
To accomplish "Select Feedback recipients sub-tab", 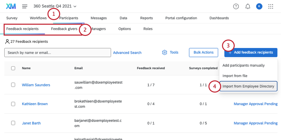I will [x=22, y=29].
